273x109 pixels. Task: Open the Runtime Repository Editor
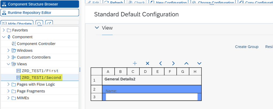pos(40,13)
